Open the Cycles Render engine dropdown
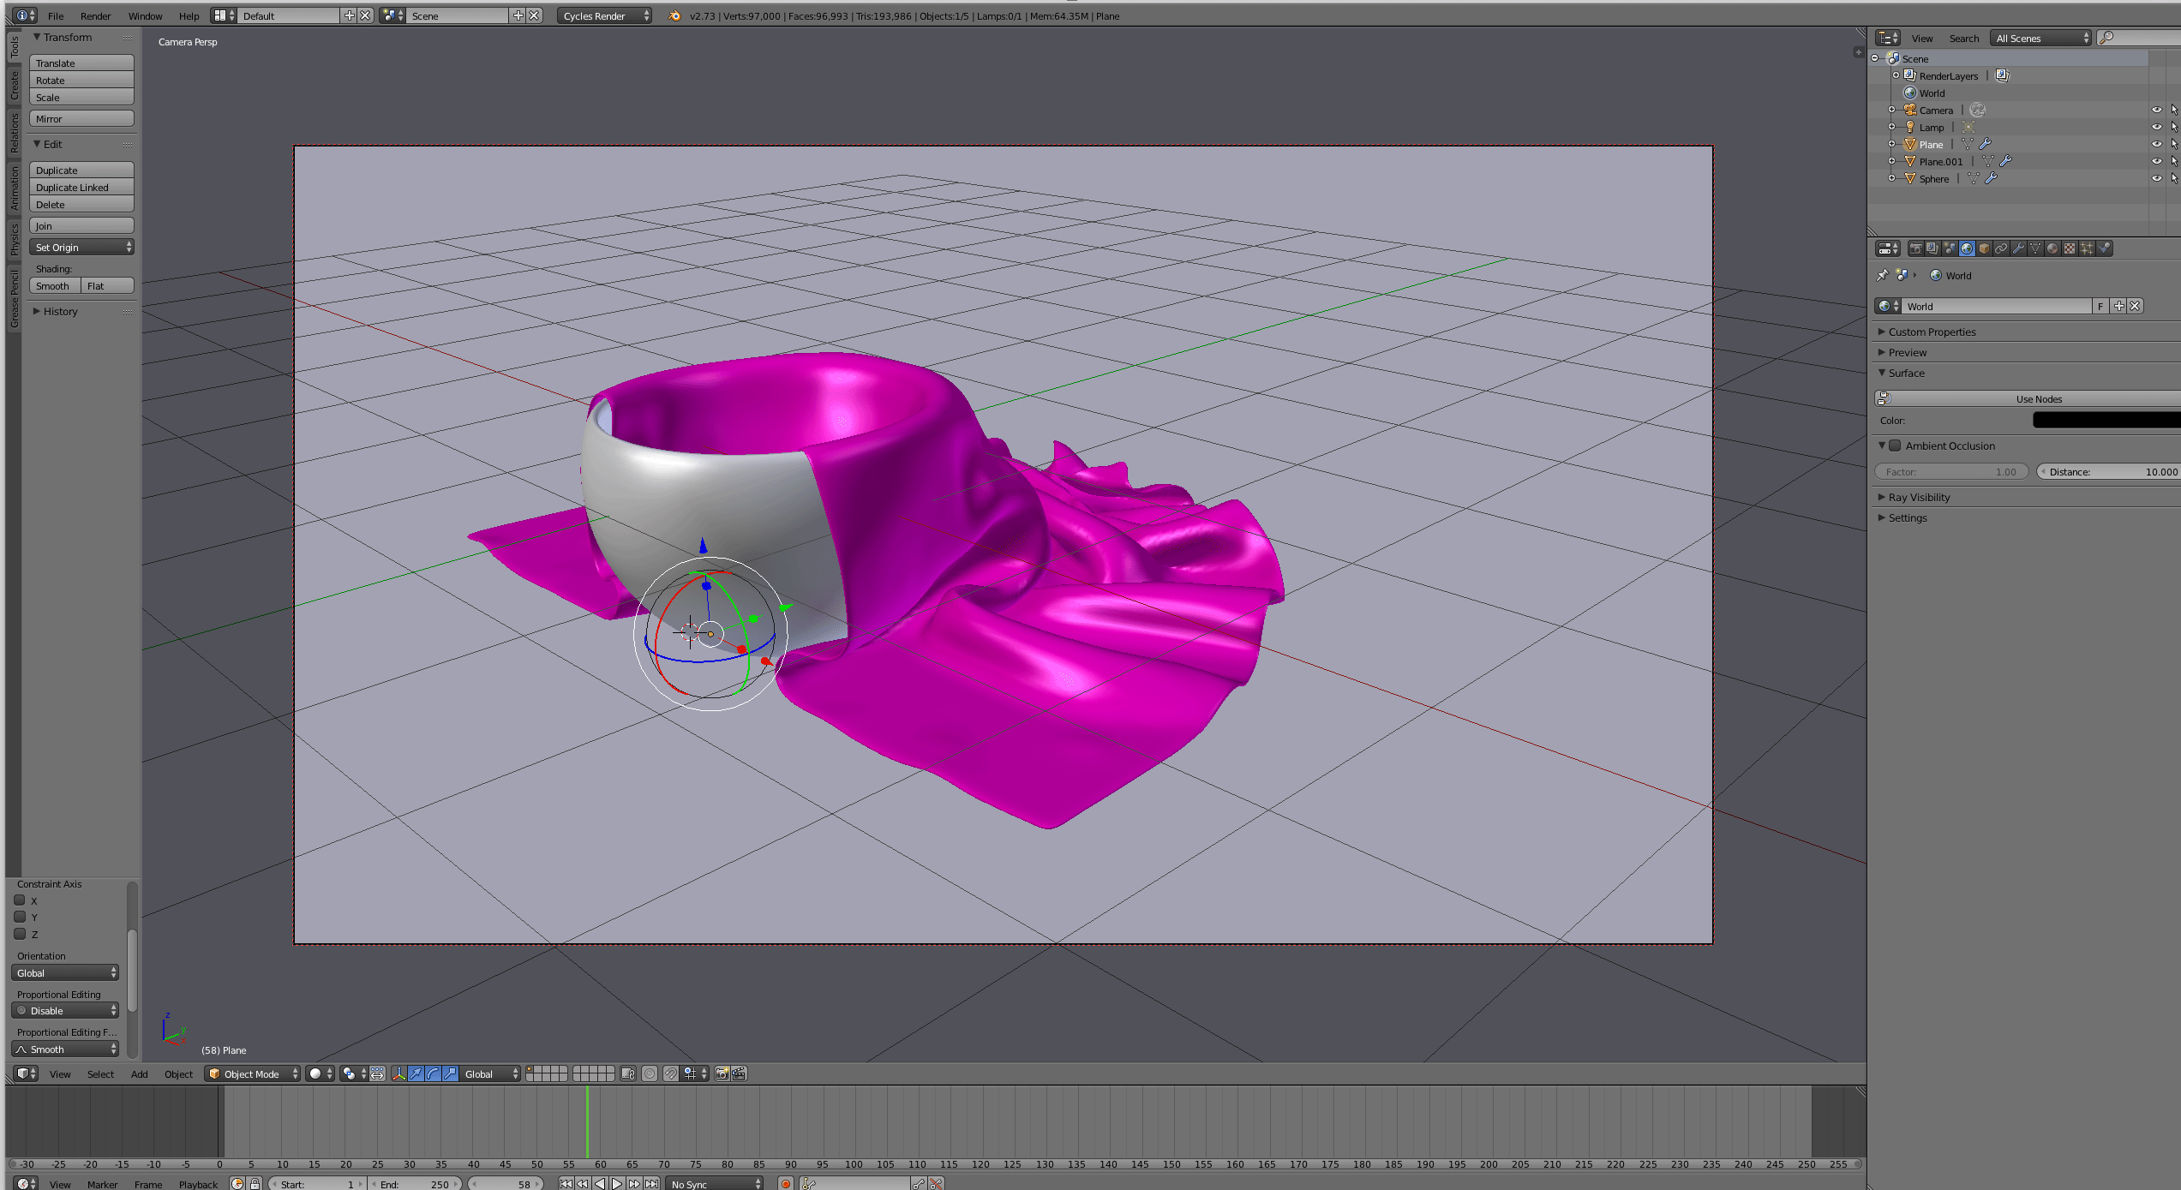The height and width of the screenshot is (1190, 2181). tap(604, 15)
